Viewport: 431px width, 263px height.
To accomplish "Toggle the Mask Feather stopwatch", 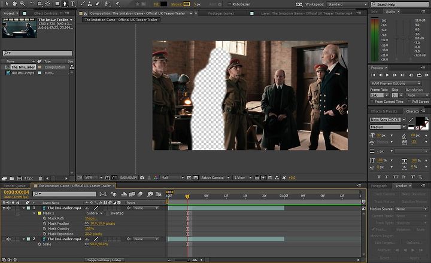I will (44, 224).
